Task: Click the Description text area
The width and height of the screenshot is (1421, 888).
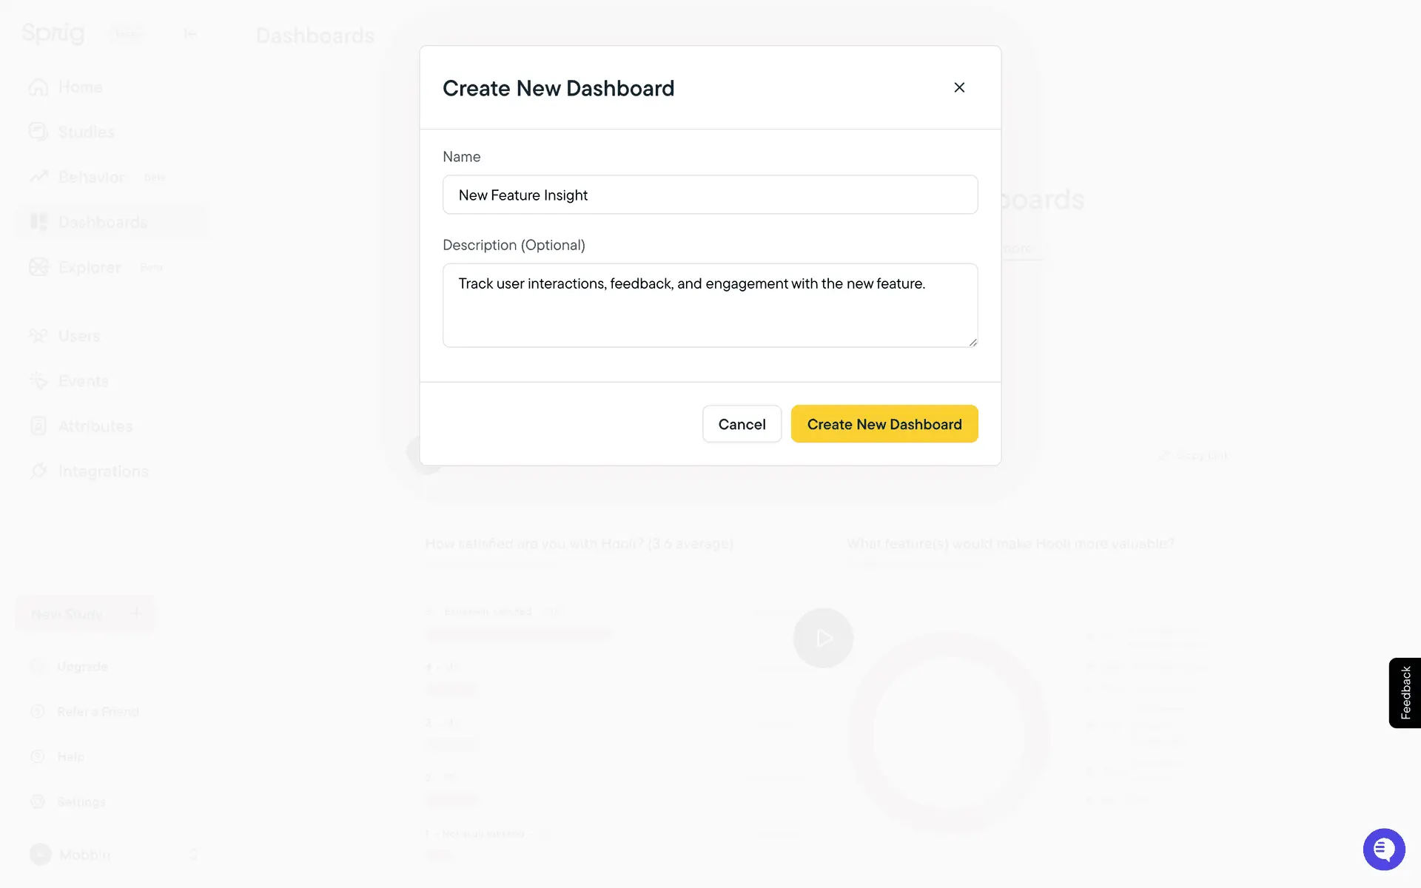Action: [710, 305]
